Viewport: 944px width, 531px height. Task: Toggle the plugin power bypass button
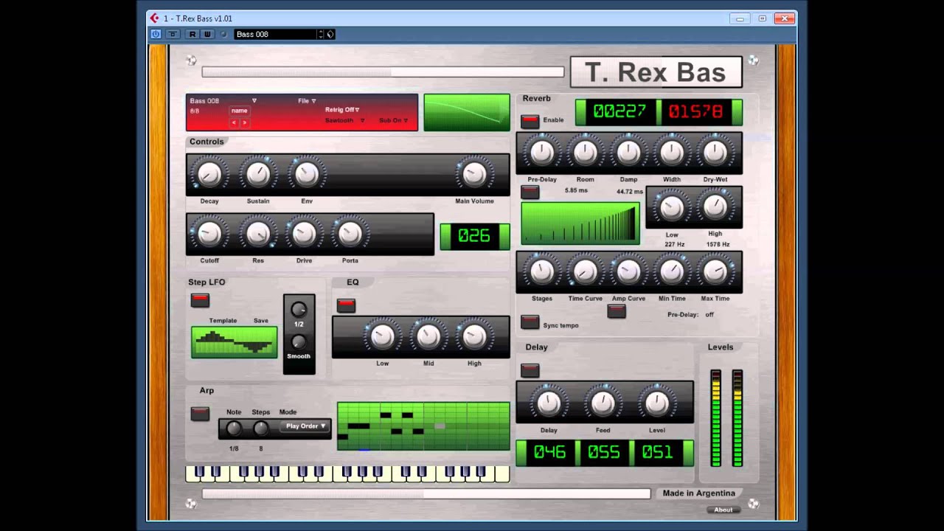coord(156,34)
